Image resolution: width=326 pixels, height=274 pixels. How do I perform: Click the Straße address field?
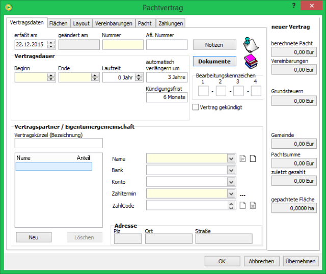(x=224, y=239)
